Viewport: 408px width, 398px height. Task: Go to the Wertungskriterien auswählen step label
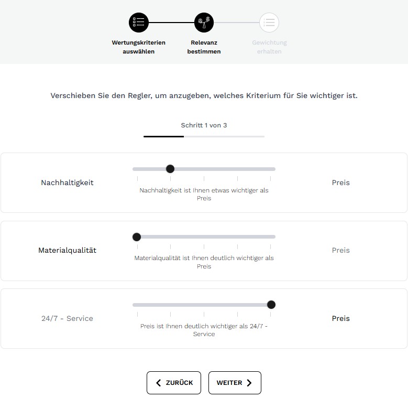[139, 47]
